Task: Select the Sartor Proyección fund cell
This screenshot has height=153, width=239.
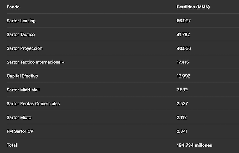Action: (x=24, y=48)
